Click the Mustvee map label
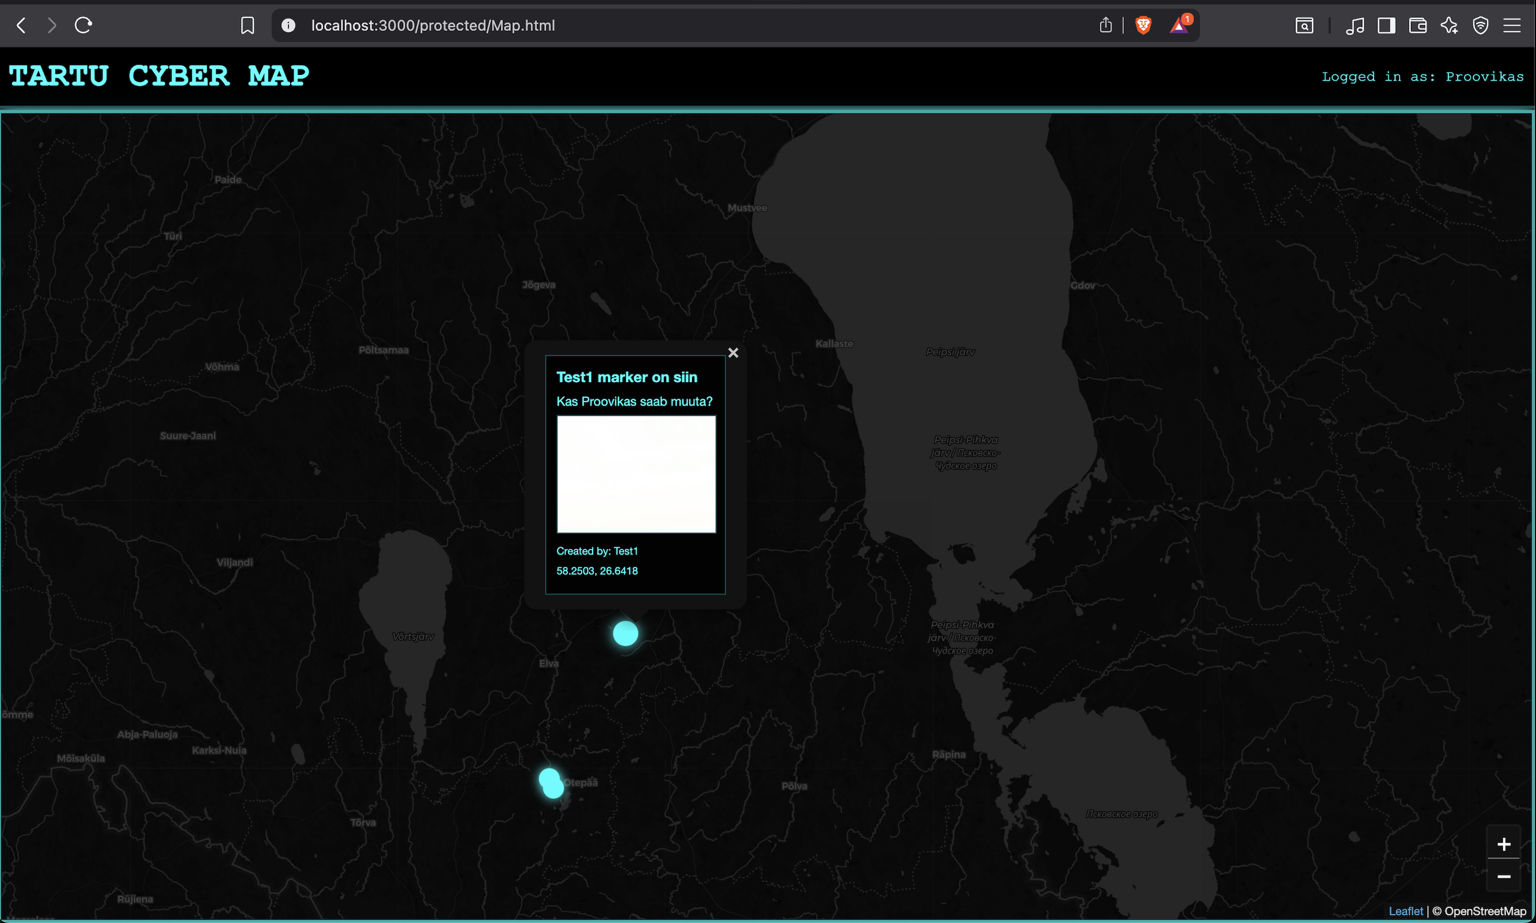 pyautogui.click(x=747, y=208)
